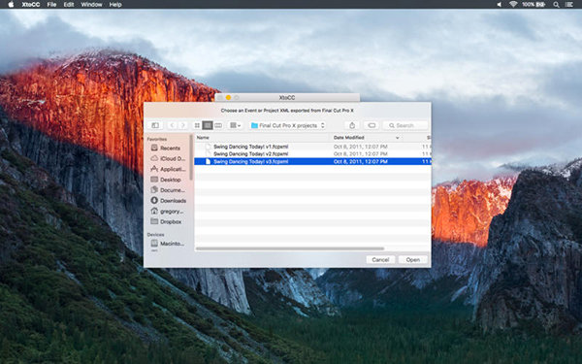Viewport: 582px width, 364px height.
Task: Switch to icon view mode
Action: pyautogui.click(x=197, y=125)
